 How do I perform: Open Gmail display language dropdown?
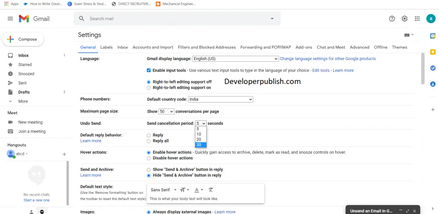[x=235, y=59]
